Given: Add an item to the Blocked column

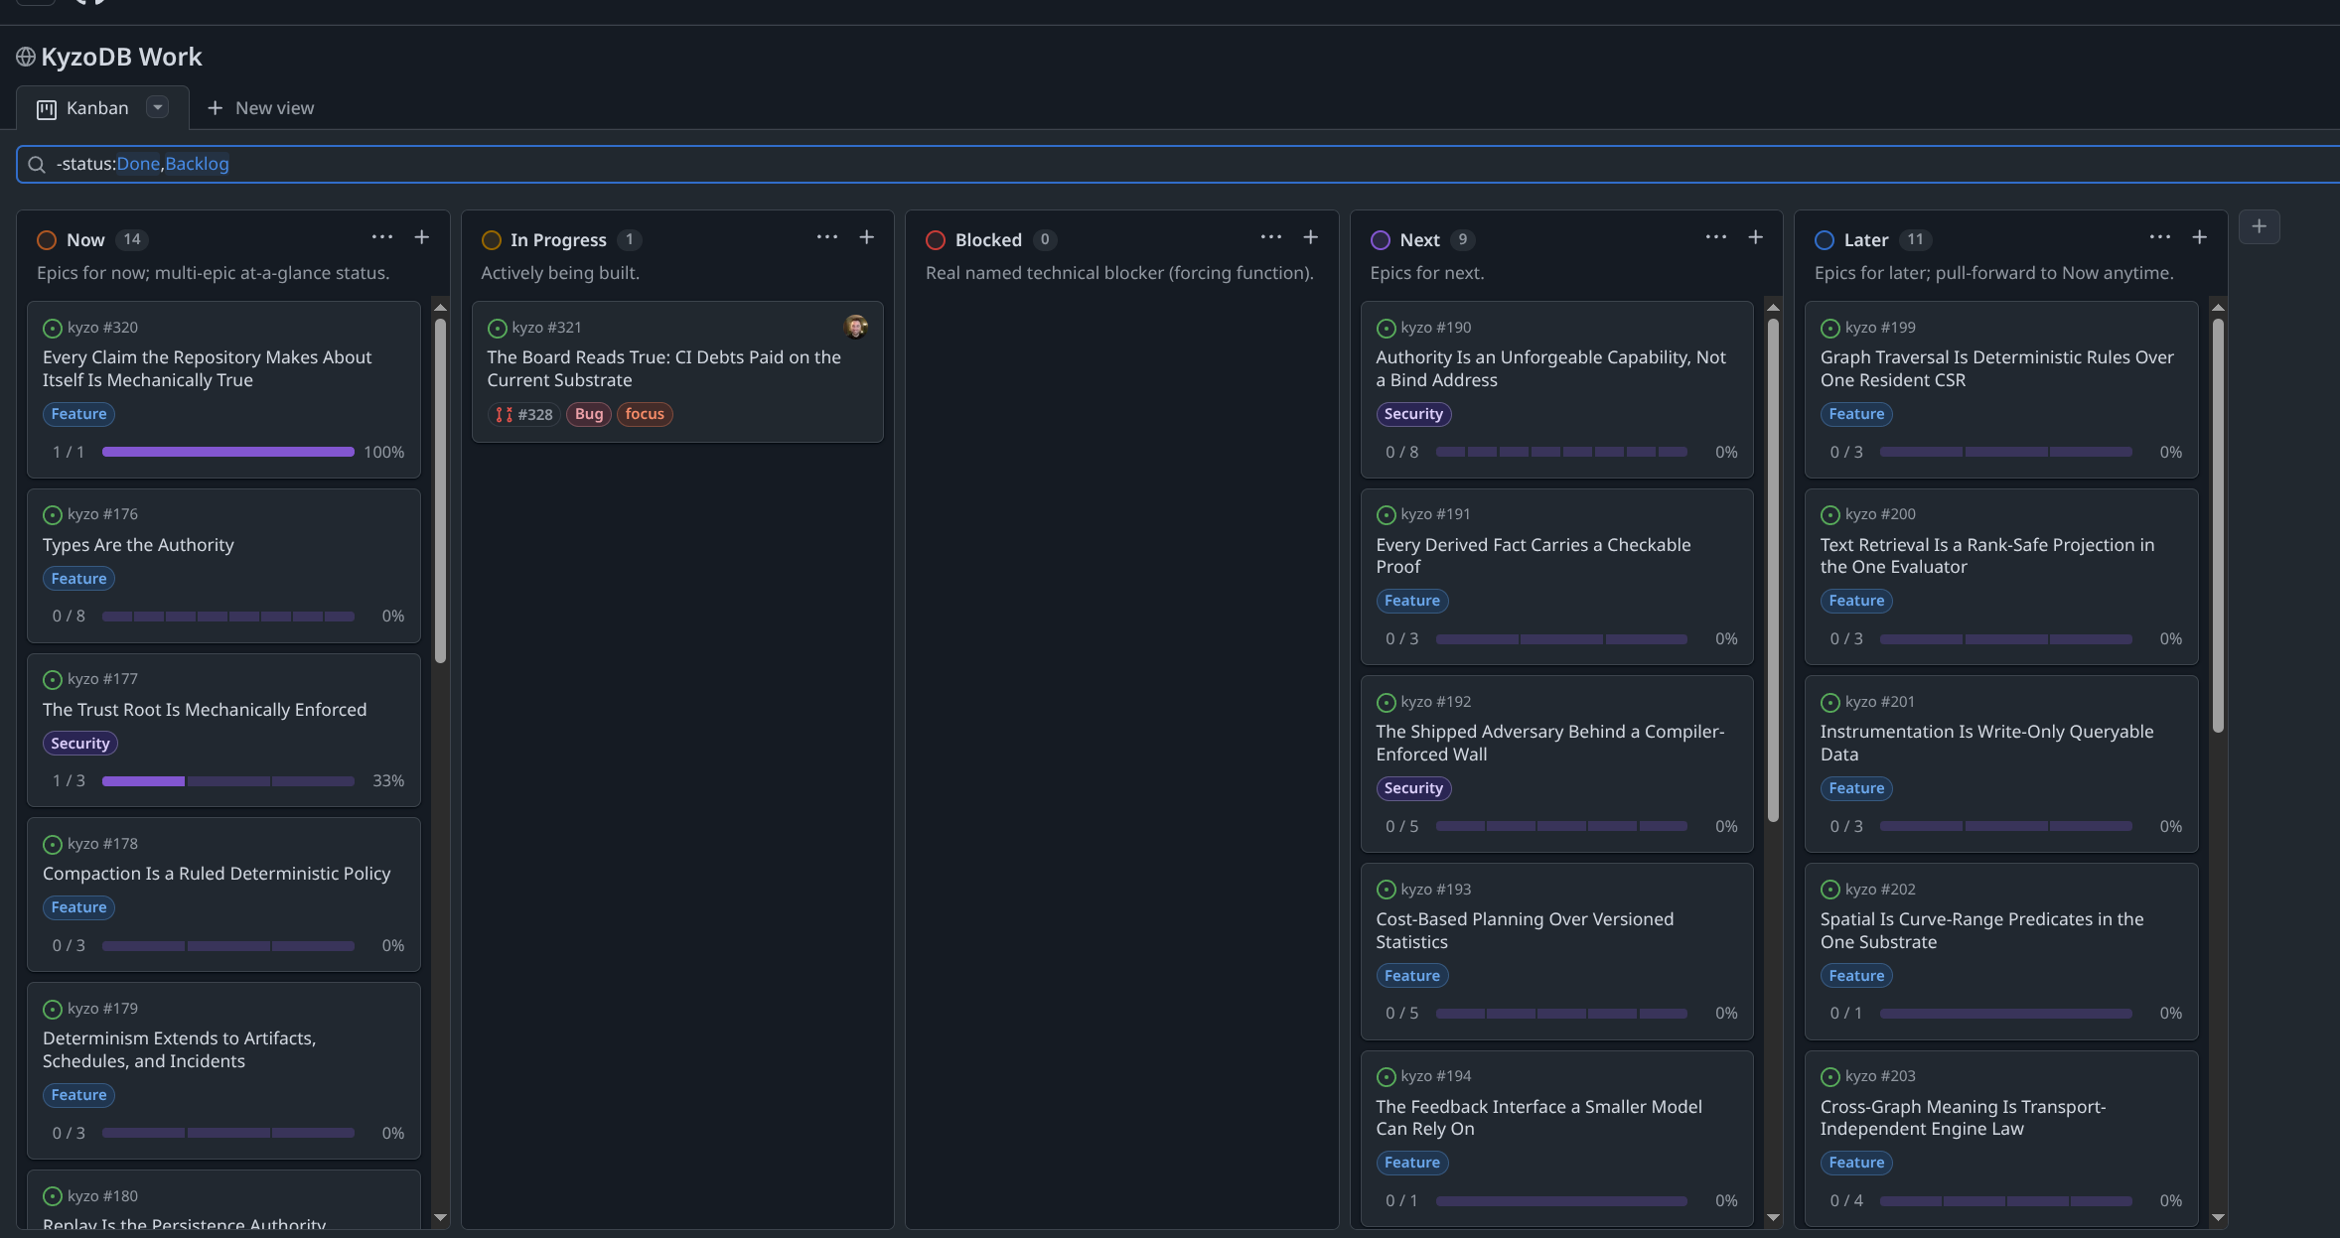Looking at the screenshot, I should coord(1311,237).
